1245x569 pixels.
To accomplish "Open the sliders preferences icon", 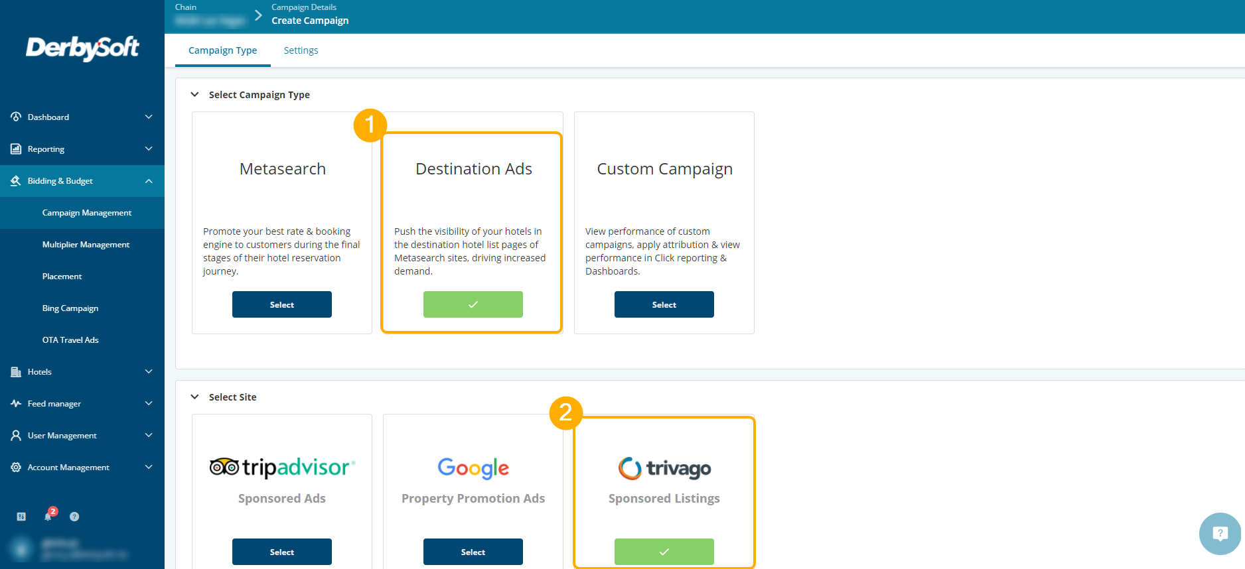I will [x=21, y=517].
